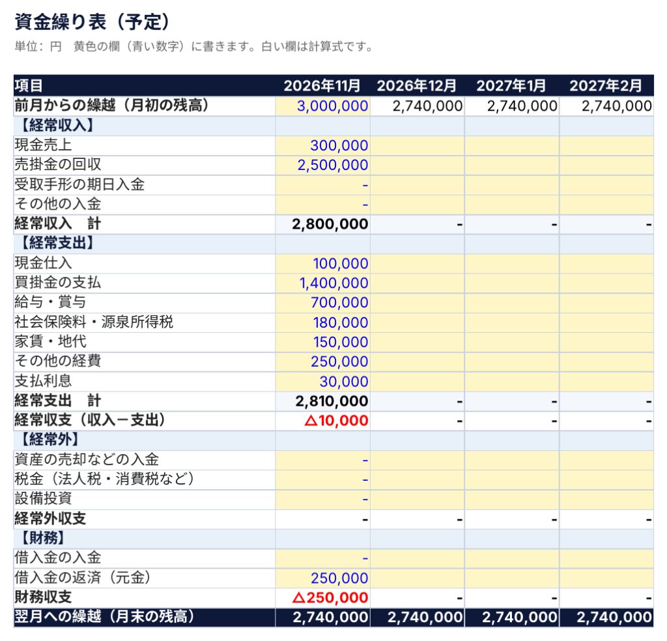Click the その他の経費 row label
Image resolution: width=667 pixels, height=641 pixels.
click(57, 362)
